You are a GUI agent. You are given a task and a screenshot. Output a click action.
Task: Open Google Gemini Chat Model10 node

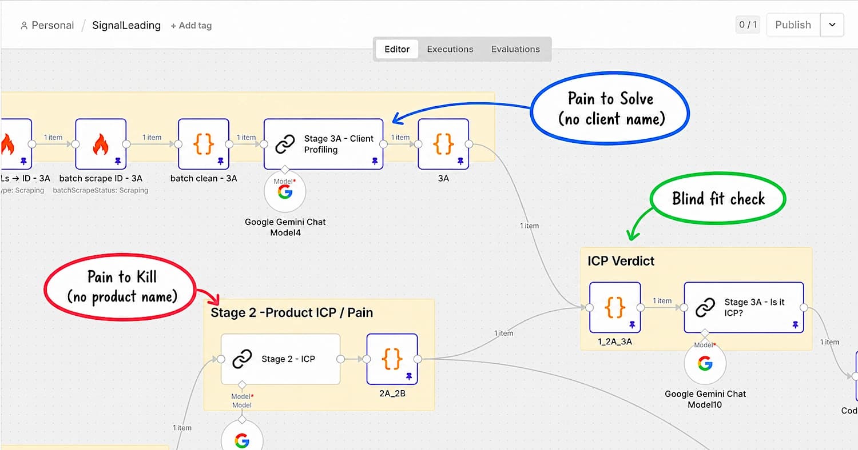pos(705,364)
